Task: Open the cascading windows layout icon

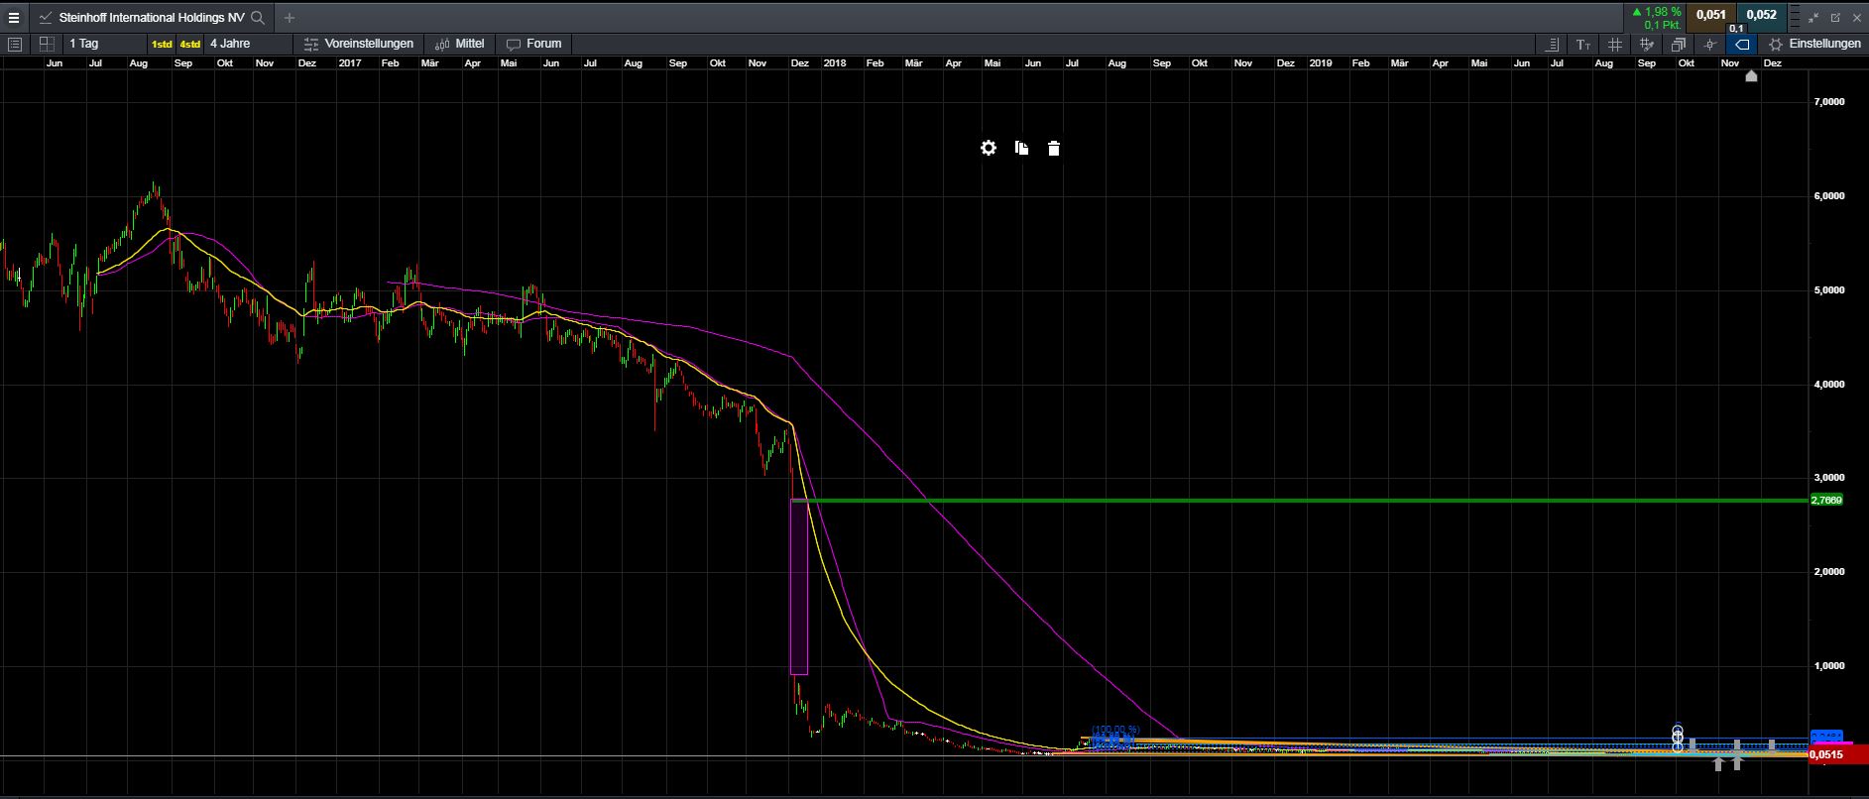Action: click(x=1678, y=45)
